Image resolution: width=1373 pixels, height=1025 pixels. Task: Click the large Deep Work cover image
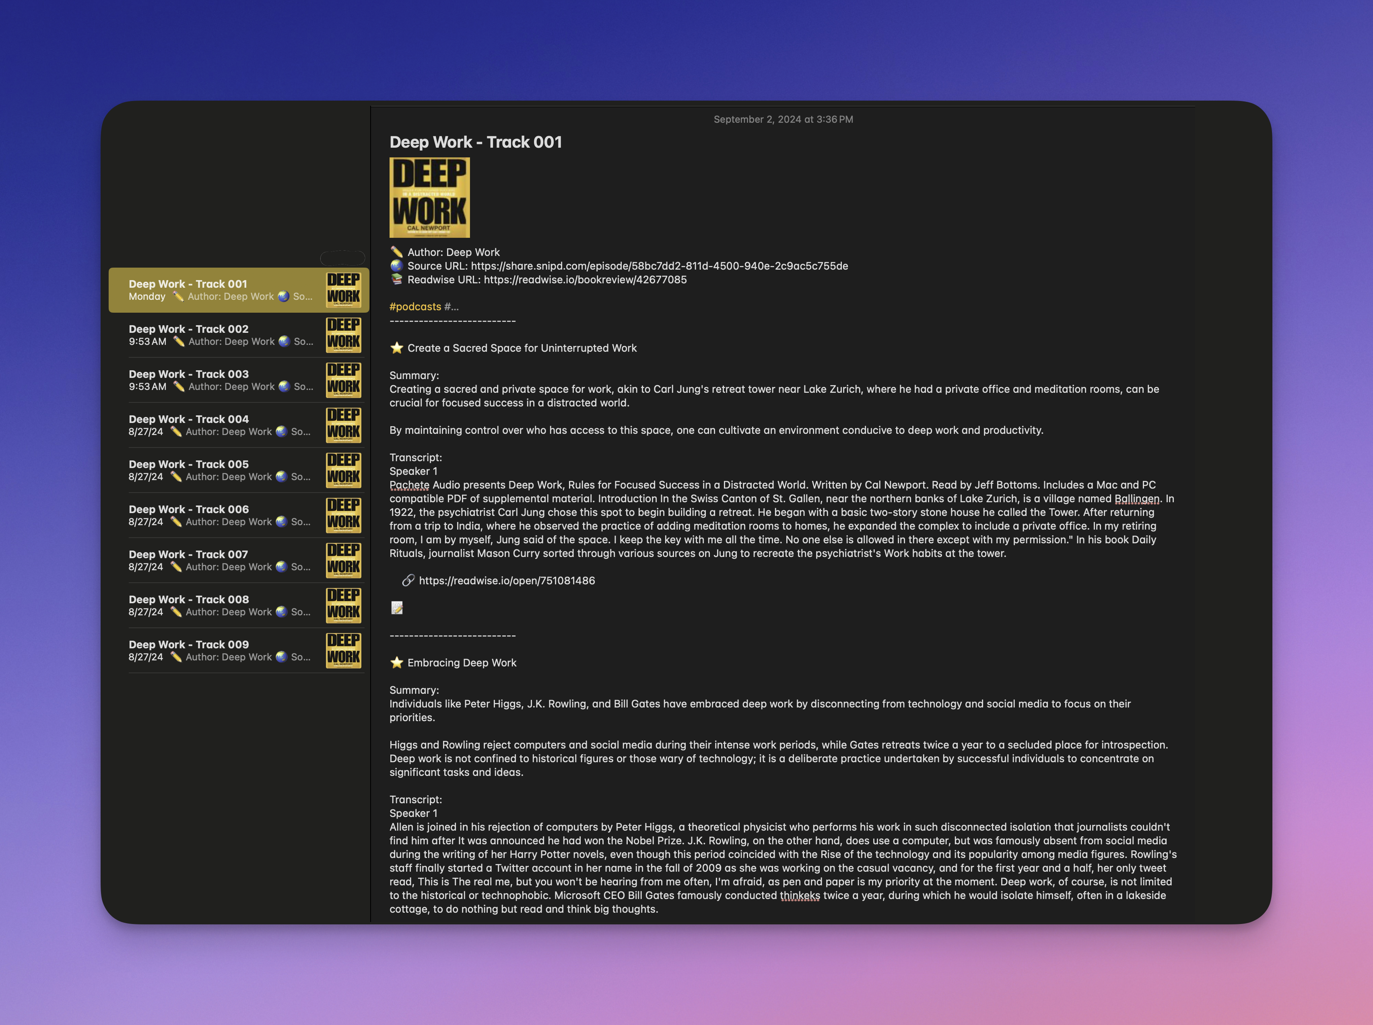429,197
